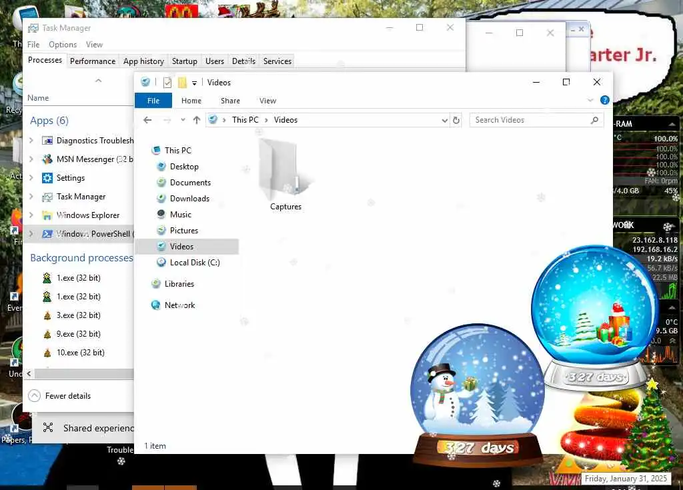Click Videos in the address breadcrumb
683x490 pixels.
(x=285, y=120)
